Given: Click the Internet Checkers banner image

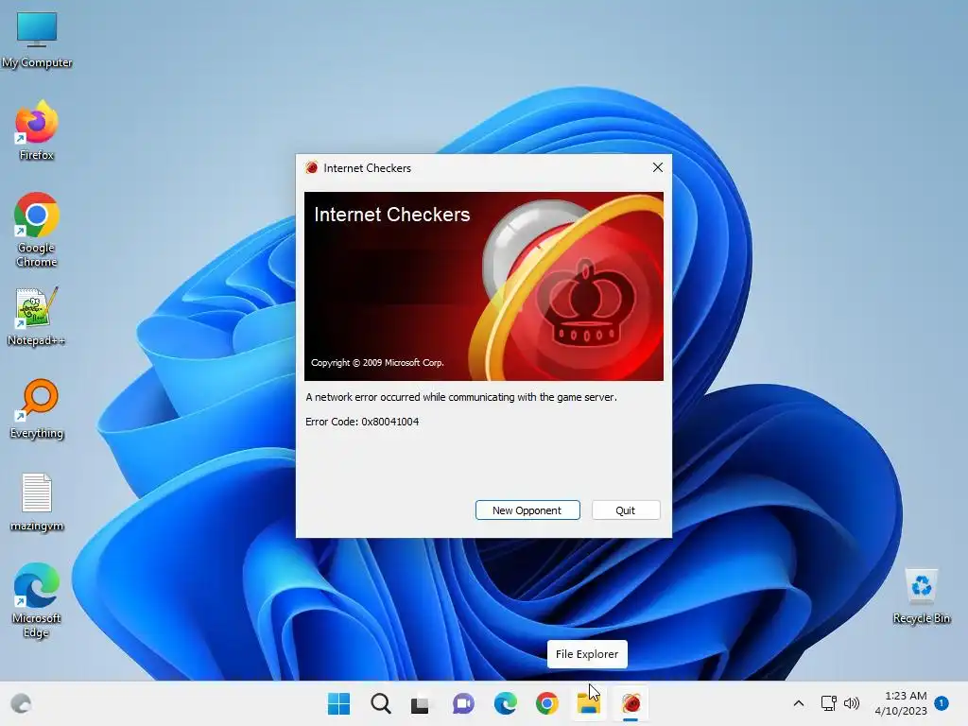Looking at the screenshot, I should [484, 285].
